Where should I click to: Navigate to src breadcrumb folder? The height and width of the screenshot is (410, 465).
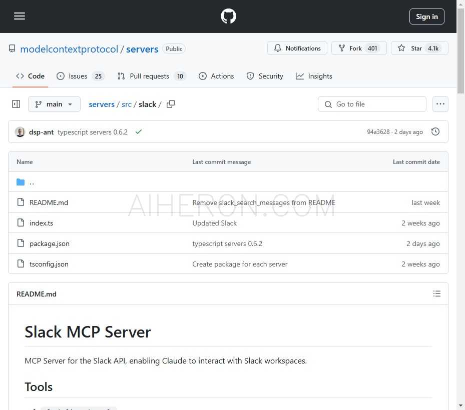point(126,104)
